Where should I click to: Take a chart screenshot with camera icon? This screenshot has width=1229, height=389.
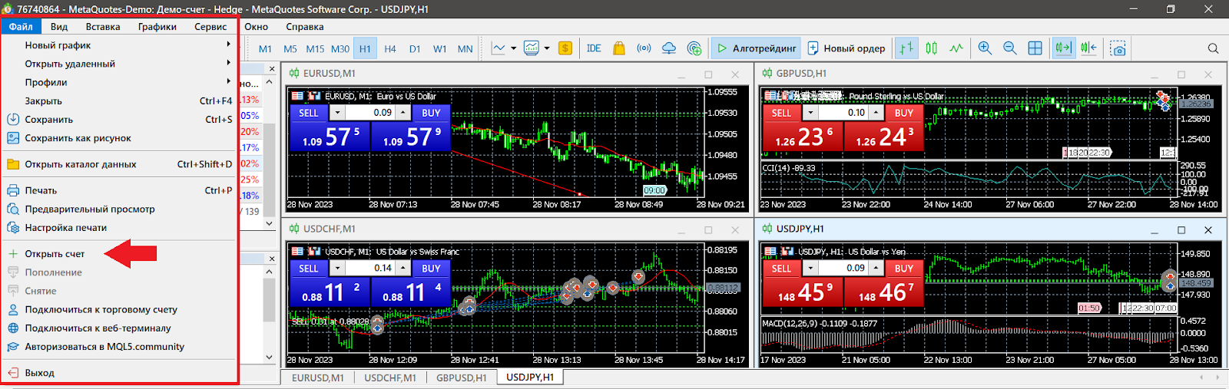tap(1118, 48)
